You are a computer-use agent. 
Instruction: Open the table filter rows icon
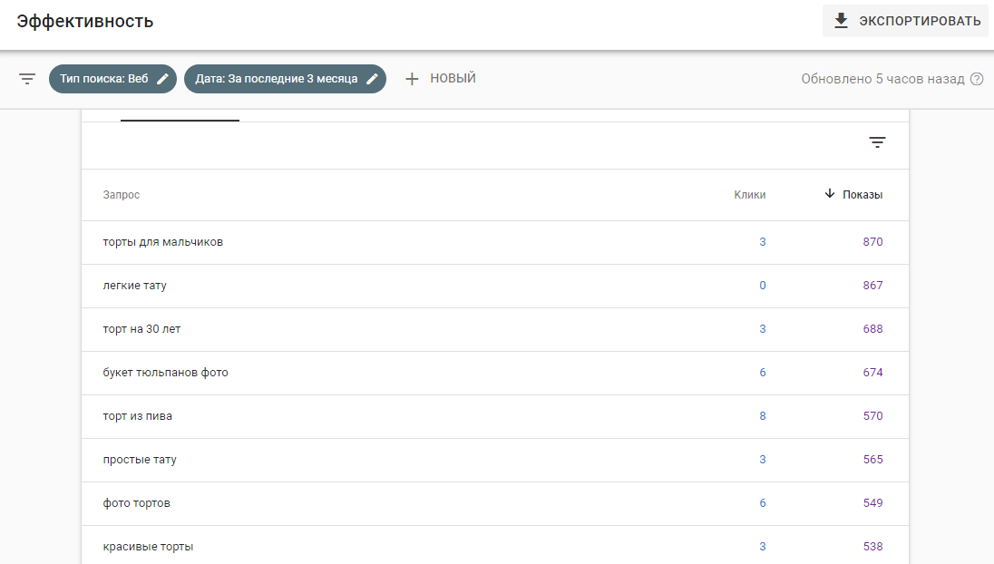[x=877, y=142]
